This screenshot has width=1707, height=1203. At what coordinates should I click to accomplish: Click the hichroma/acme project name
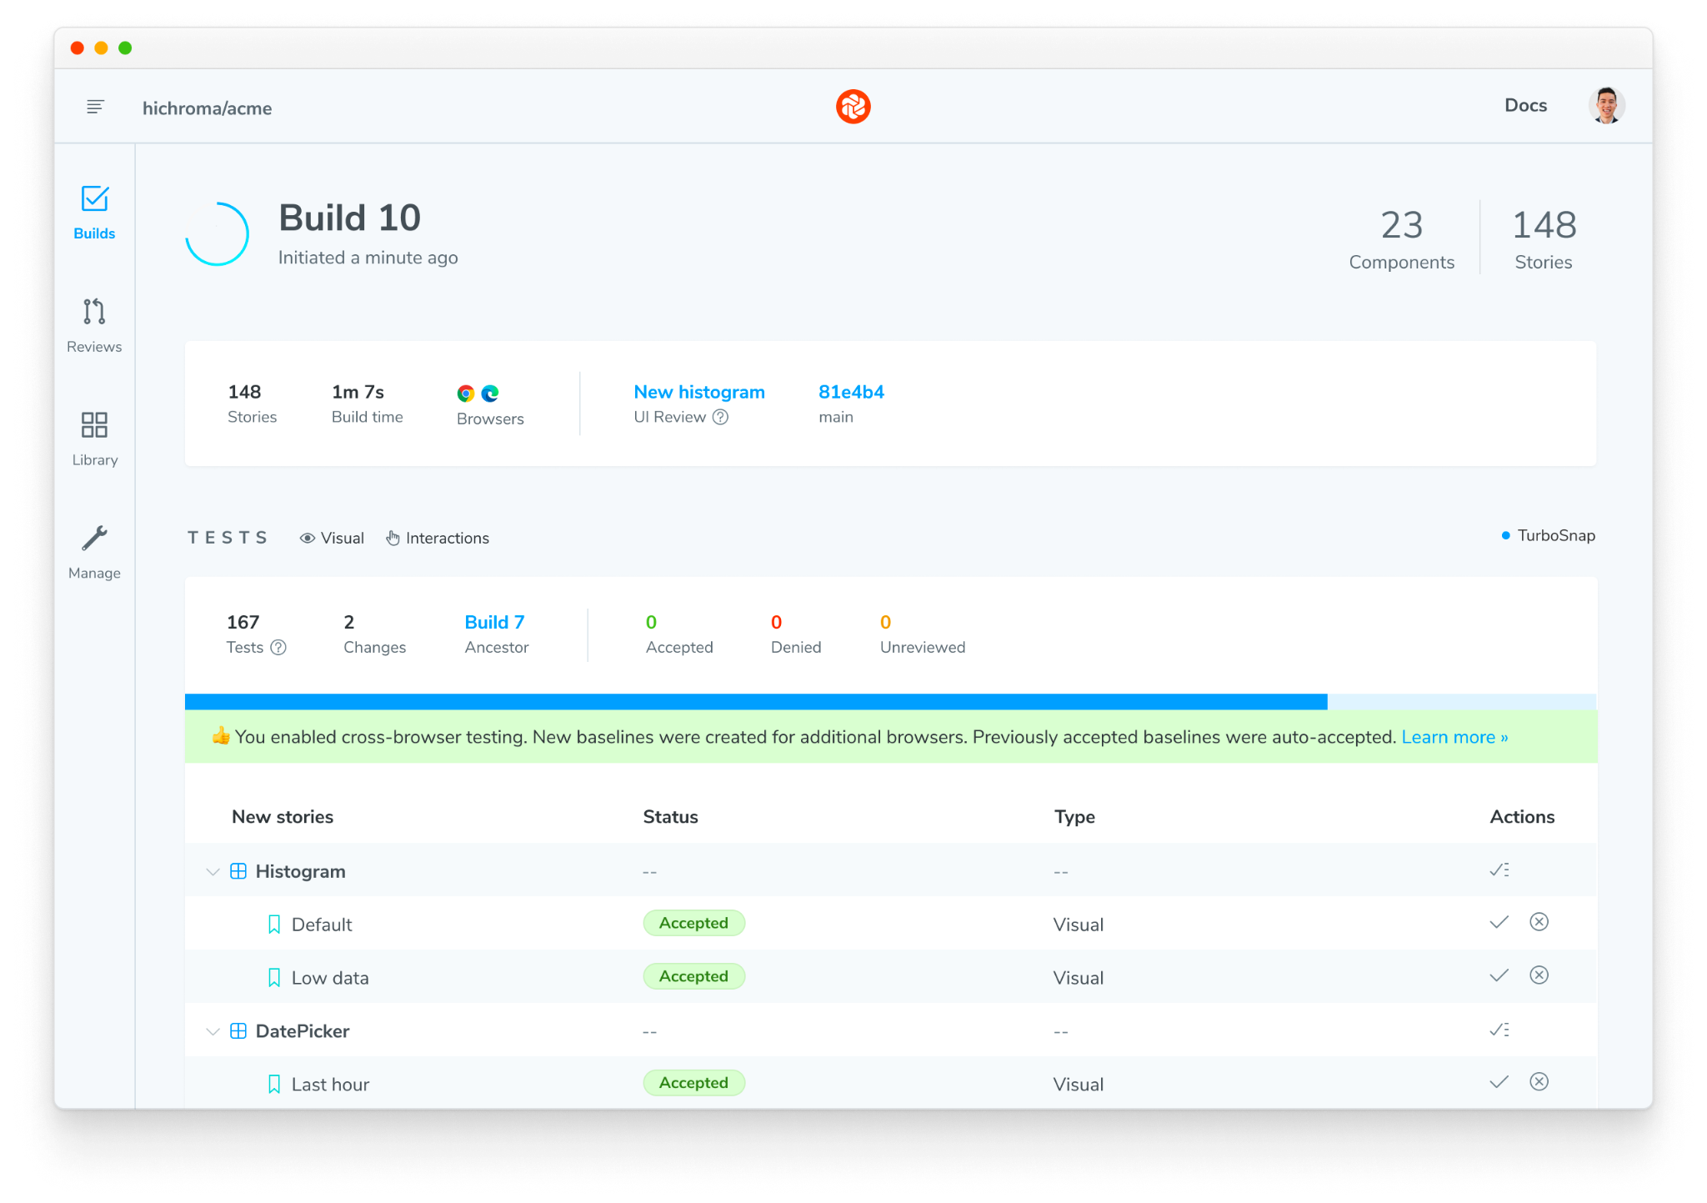point(207,108)
